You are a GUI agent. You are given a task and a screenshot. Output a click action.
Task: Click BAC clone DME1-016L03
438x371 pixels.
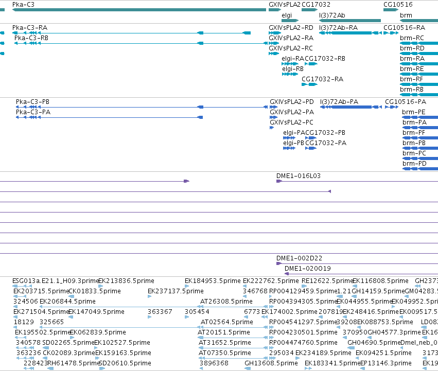point(357,181)
